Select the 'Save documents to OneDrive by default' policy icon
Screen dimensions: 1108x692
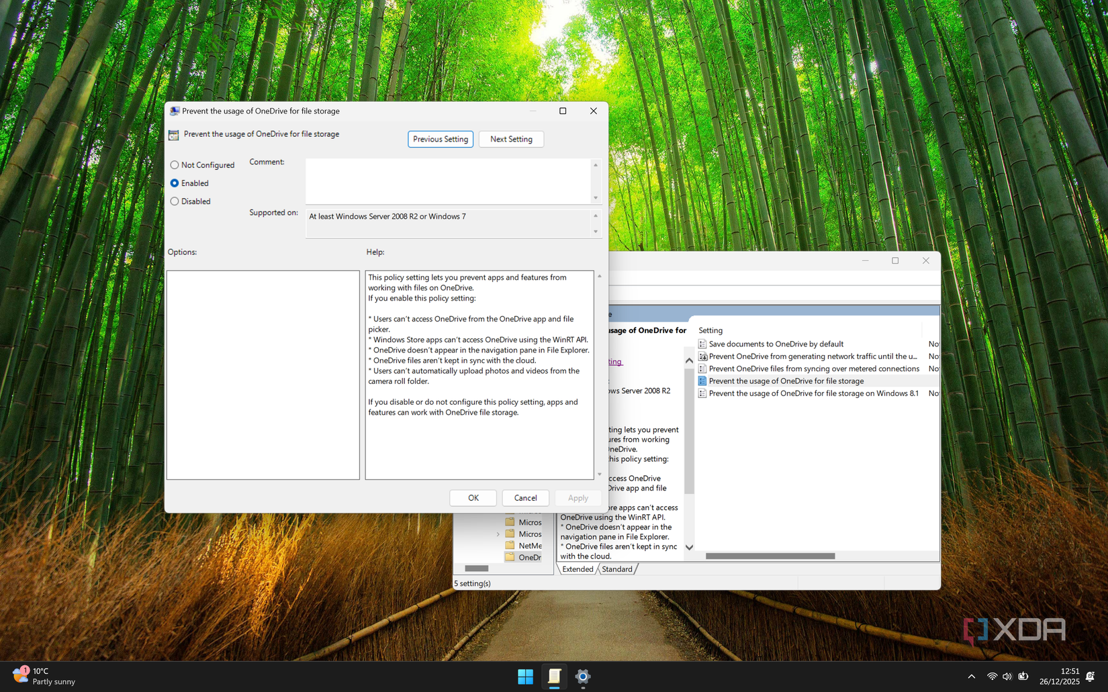[704, 344]
